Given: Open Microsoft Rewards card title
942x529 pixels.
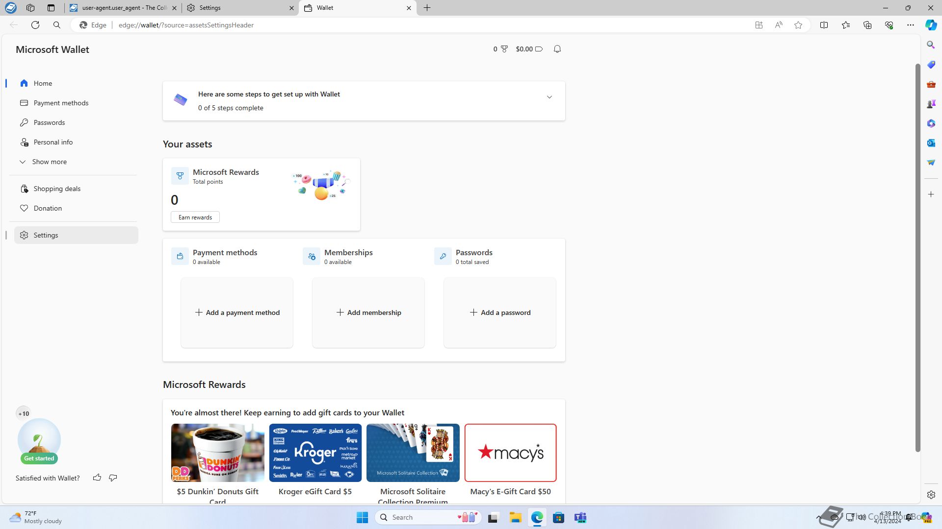Looking at the screenshot, I should 226,172.
